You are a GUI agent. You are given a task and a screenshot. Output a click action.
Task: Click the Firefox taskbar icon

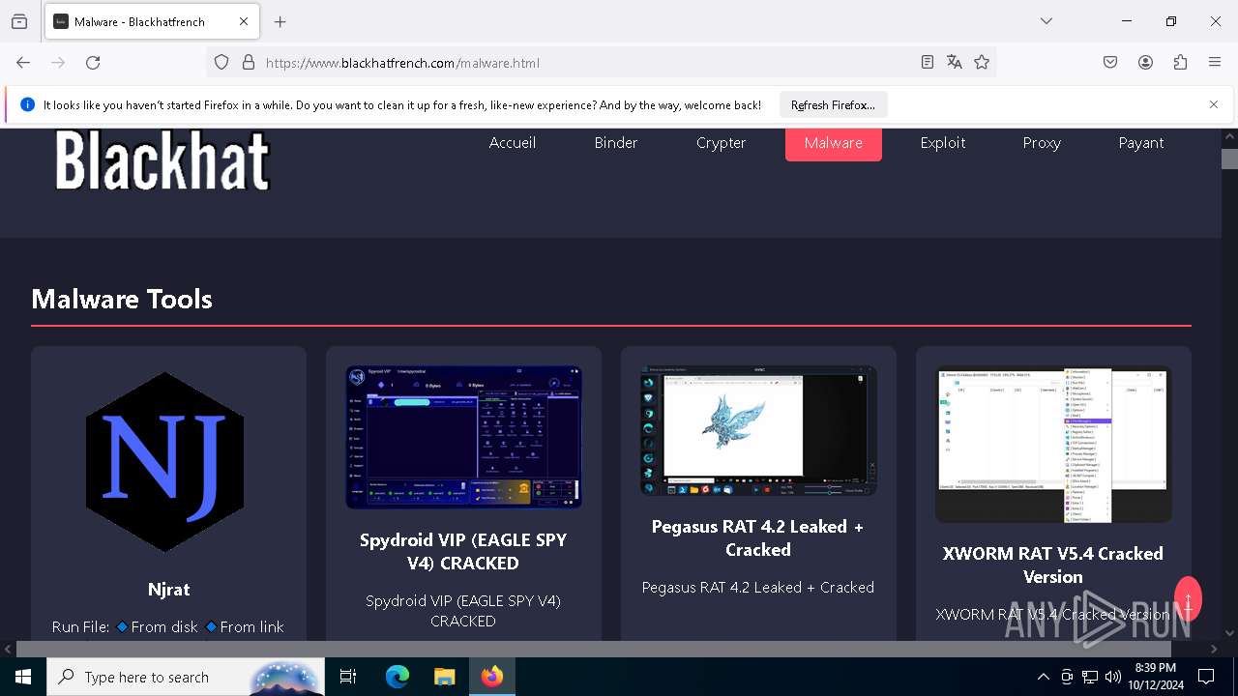(492, 677)
